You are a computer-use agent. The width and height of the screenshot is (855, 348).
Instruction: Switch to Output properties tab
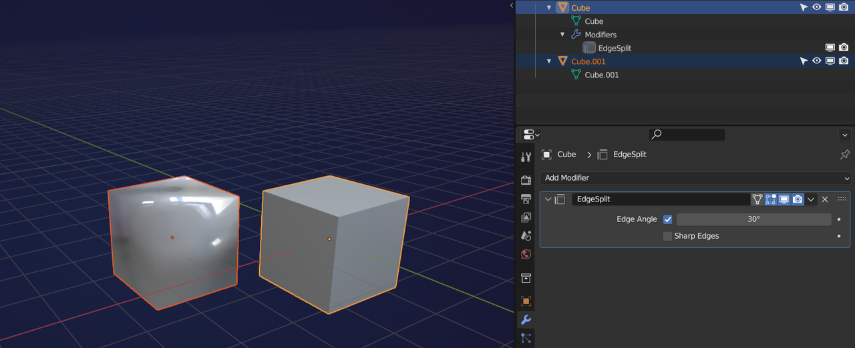click(526, 199)
